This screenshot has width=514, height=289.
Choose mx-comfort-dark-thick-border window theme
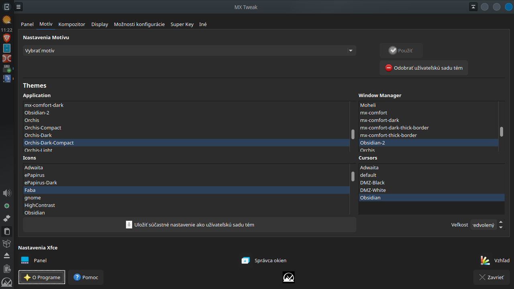(x=428, y=128)
